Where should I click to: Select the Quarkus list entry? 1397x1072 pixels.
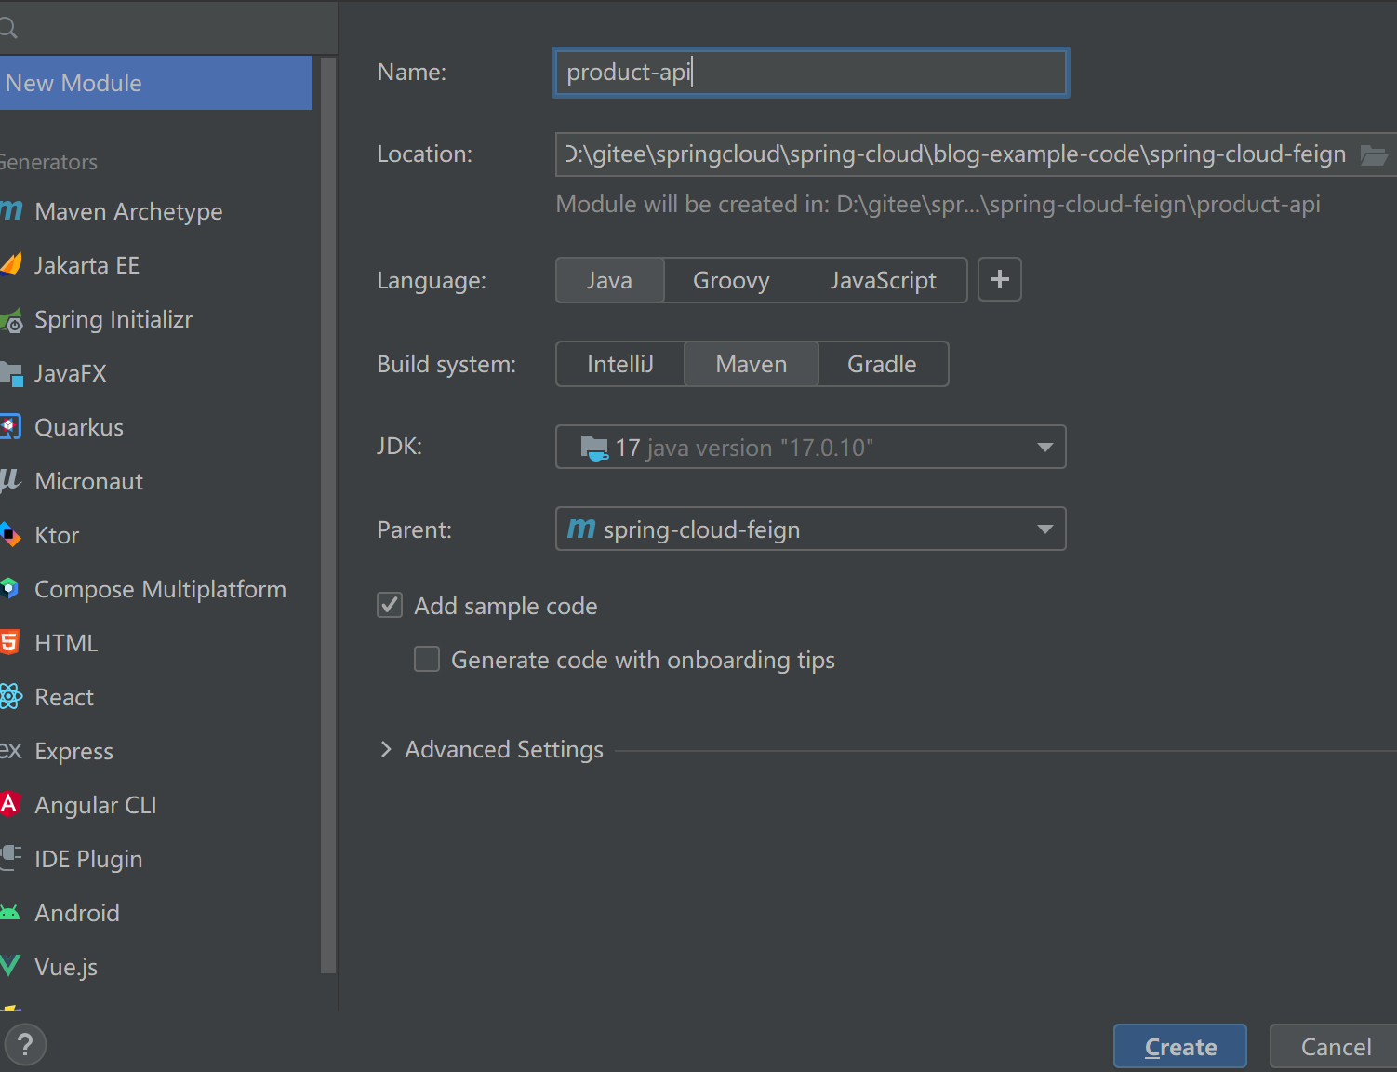click(x=155, y=427)
